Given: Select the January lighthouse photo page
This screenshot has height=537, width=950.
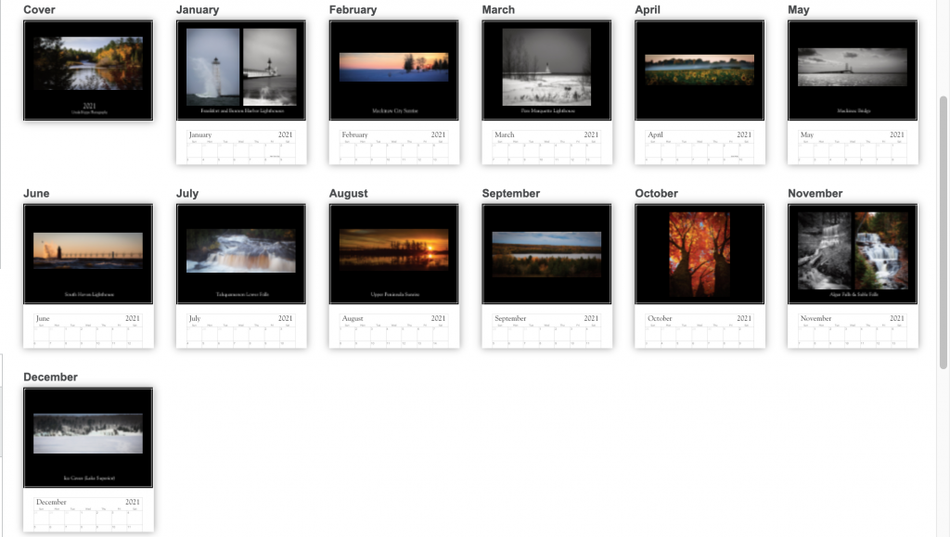Looking at the screenshot, I should [x=240, y=70].
